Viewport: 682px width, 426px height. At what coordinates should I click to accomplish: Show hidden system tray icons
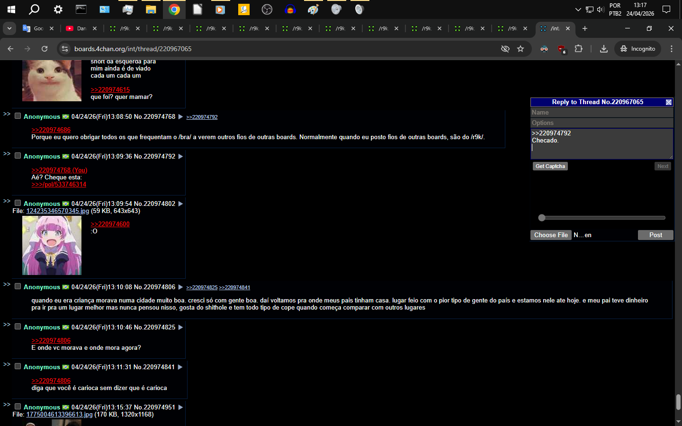tap(578, 9)
